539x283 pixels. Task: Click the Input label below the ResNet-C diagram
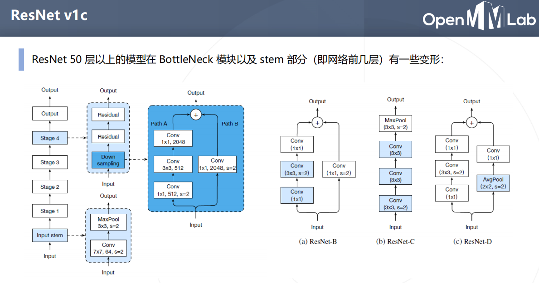[x=395, y=227]
